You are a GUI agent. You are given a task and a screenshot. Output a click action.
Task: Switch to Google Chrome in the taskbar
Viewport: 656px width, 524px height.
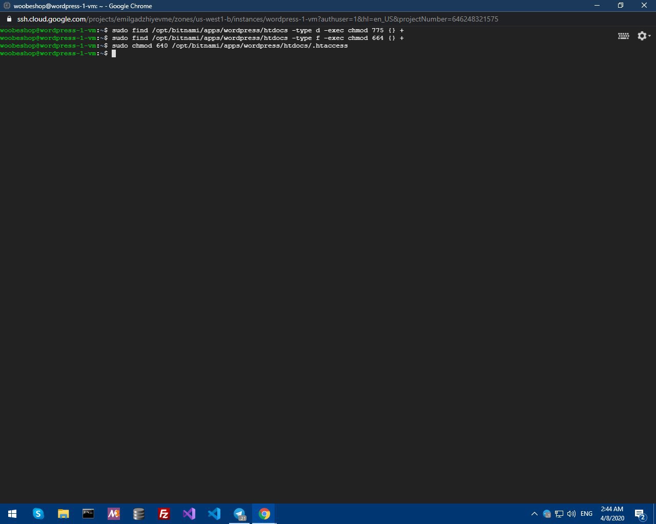(264, 514)
